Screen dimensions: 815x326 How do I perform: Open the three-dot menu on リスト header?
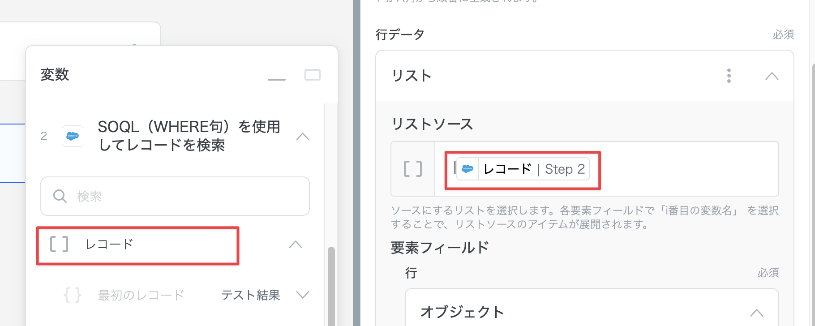click(x=729, y=76)
